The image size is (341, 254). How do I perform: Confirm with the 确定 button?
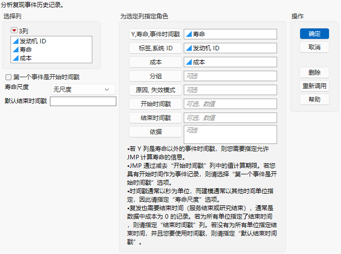(x=314, y=34)
